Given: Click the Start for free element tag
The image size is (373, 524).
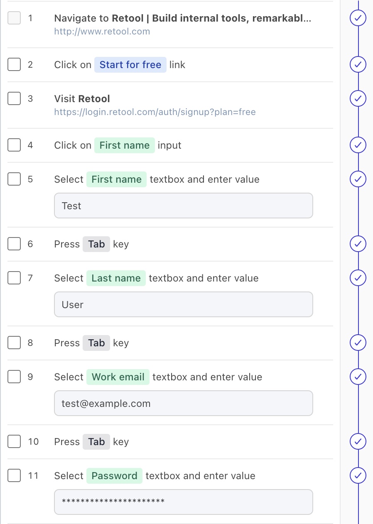Looking at the screenshot, I should click(130, 65).
